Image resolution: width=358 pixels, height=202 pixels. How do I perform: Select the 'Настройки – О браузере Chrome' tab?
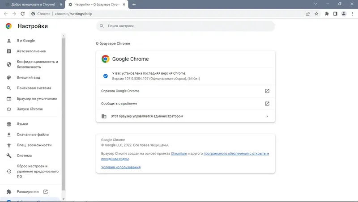(x=97, y=4)
